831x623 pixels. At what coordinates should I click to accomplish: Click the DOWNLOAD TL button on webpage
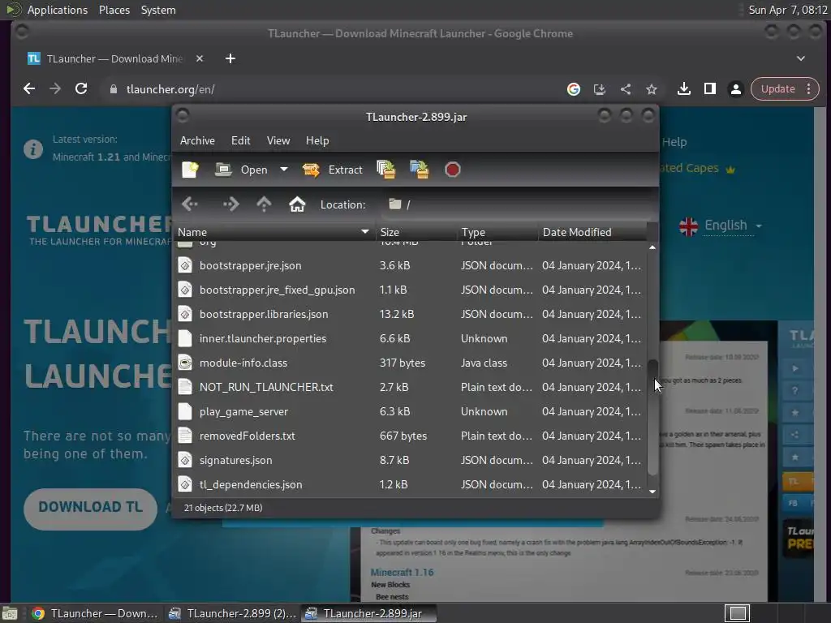tap(91, 509)
